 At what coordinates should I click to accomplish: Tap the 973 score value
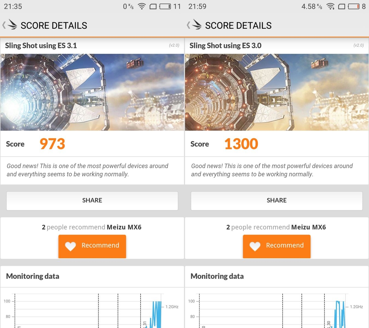52,144
